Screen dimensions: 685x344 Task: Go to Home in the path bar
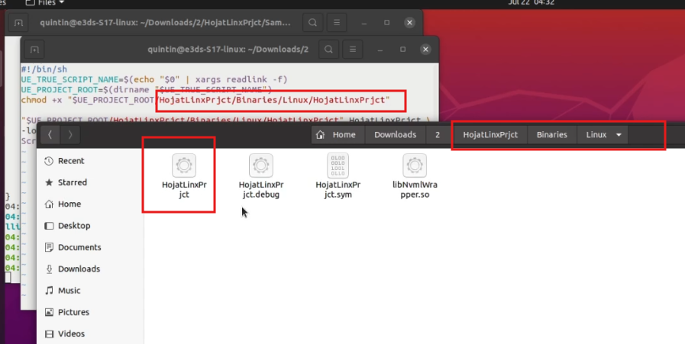pos(338,135)
